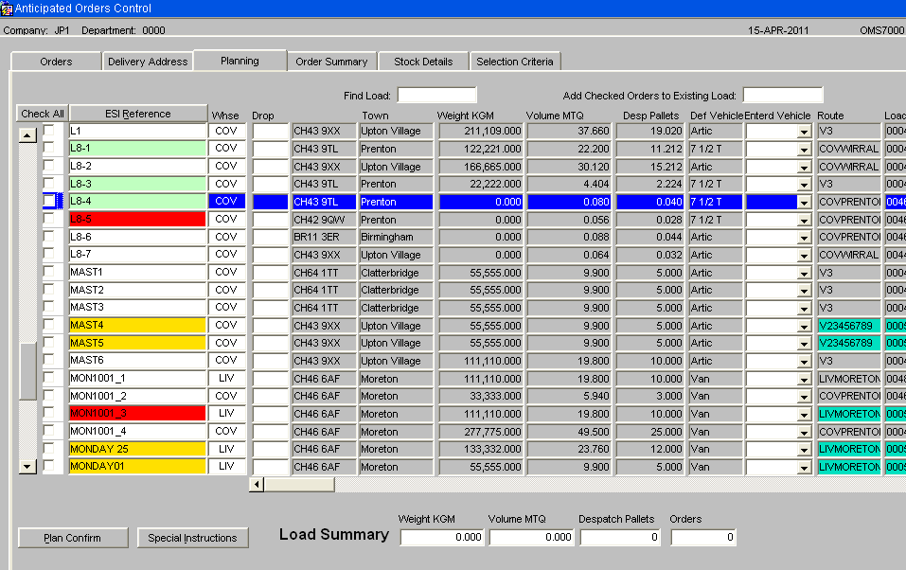Click the 19.020 Desp Pallets cell
The image size is (906, 570).
650,132
